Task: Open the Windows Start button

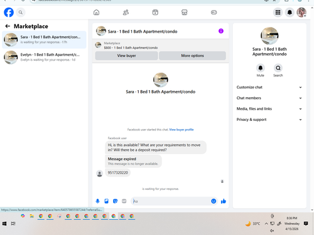Action: click(x=4, y=224)
